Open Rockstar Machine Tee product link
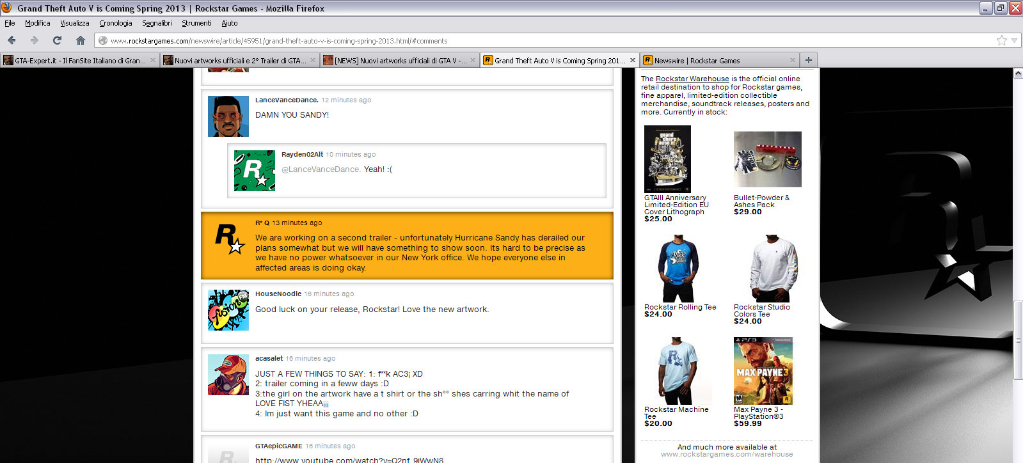The image size is (1023, 463). pos(676,412)
